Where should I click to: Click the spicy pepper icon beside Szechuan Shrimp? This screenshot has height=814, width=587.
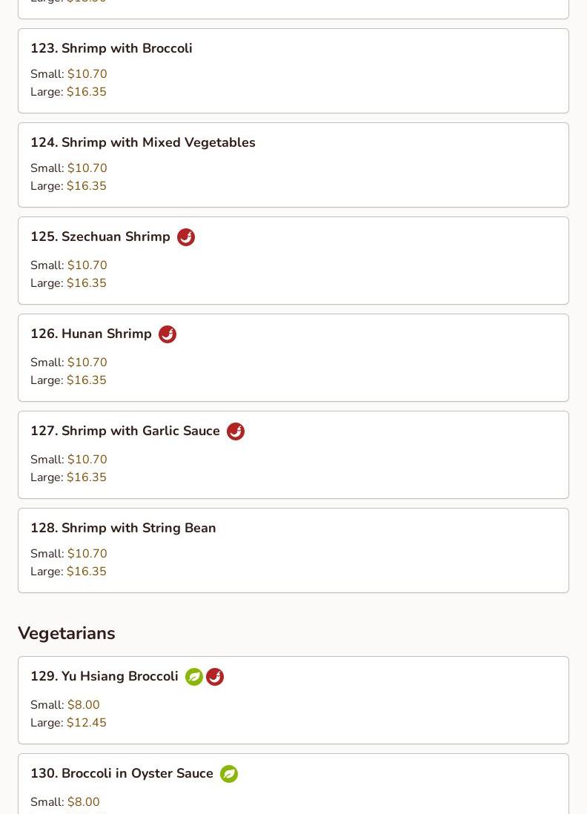(186, 237)
